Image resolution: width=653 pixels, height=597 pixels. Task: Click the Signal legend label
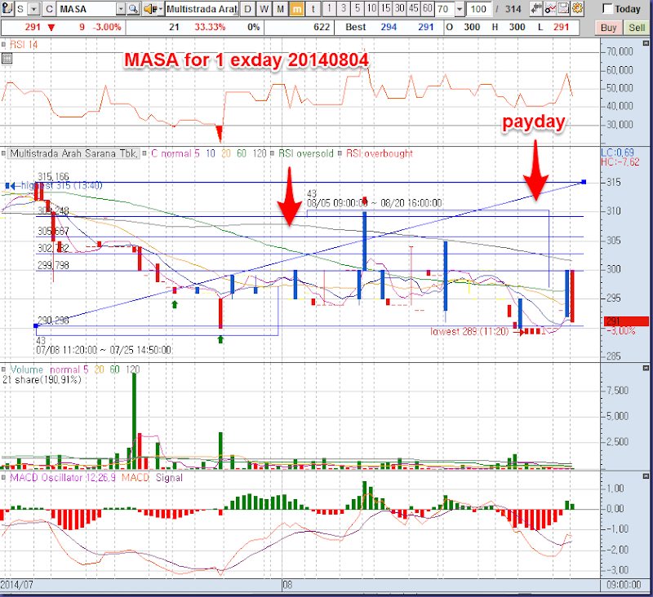click(169, 478)
